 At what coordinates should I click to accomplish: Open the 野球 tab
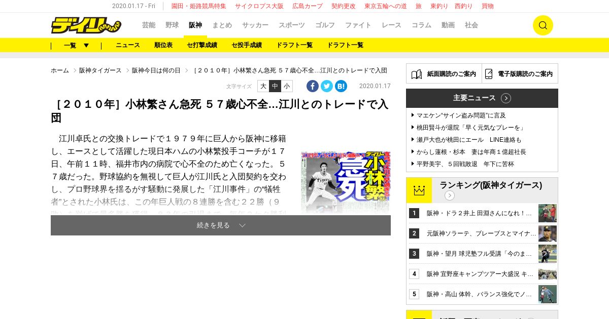tap(172, 25)
